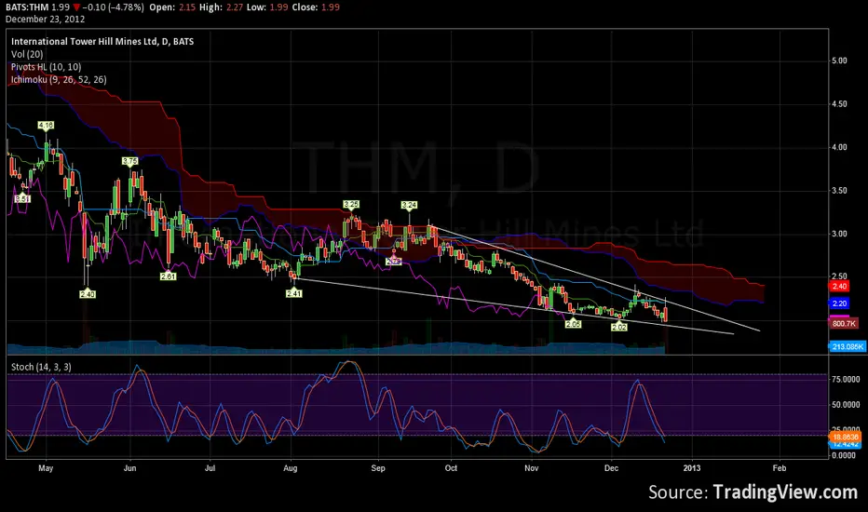
Task: Click the 3.25 pivot high marker
Action: click(x=351, y=204)
